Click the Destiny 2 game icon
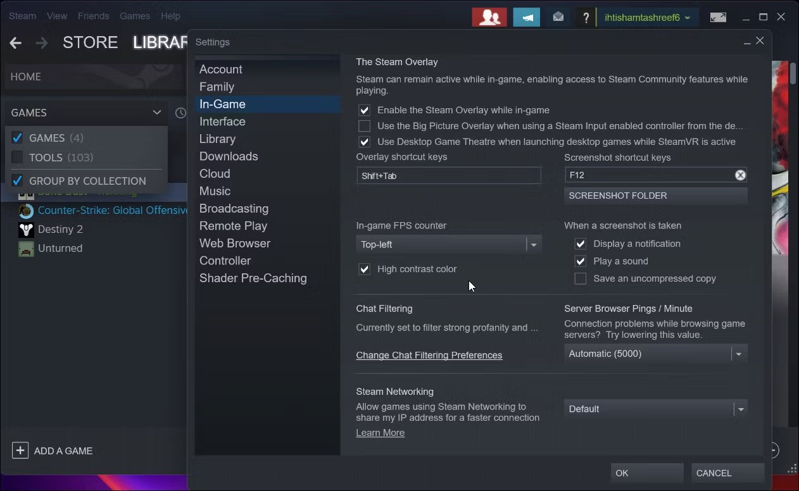Viewport: 799px width, 491px height. 26,229
